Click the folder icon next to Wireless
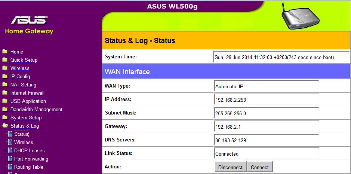Screen dimensions: 351x174 [5, 68]
